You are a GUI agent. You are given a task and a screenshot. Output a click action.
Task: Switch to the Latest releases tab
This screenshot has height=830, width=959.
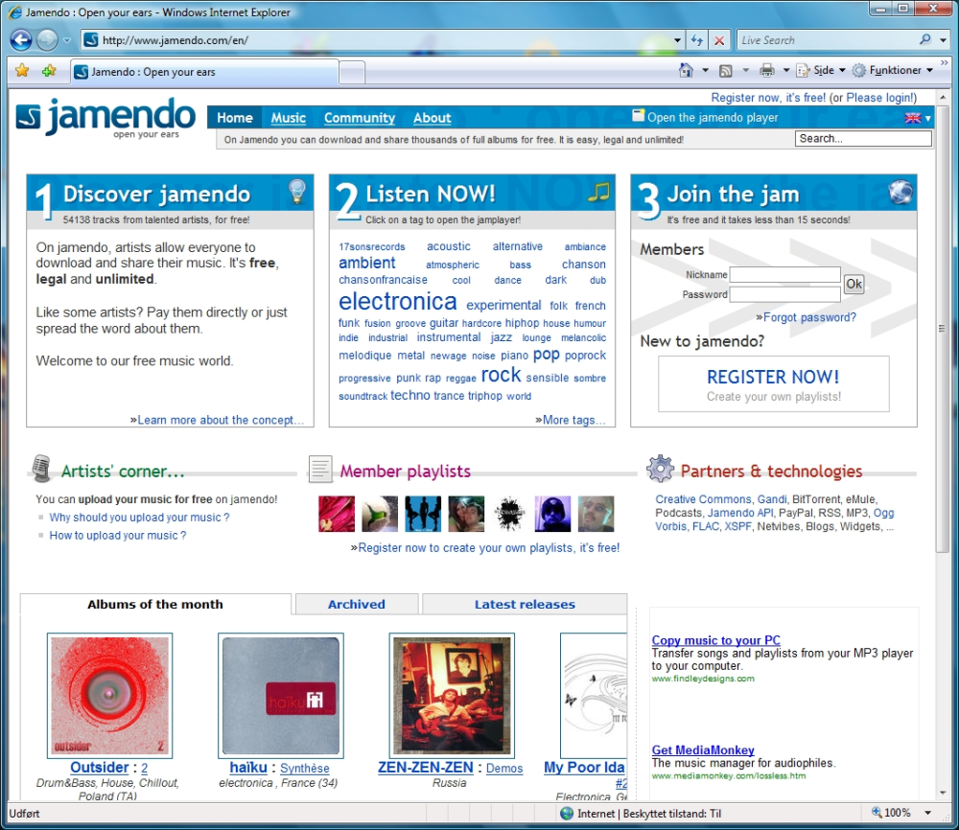pos(525,604)
